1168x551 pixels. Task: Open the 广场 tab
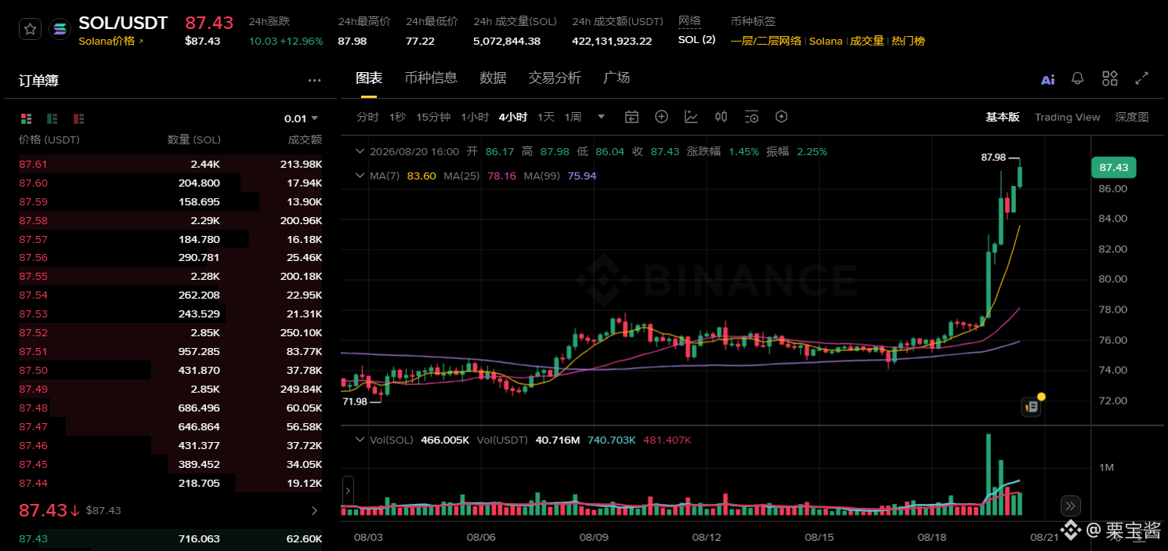coord(617,78)
